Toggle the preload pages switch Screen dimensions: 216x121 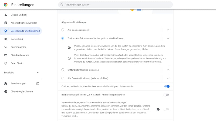166,109
